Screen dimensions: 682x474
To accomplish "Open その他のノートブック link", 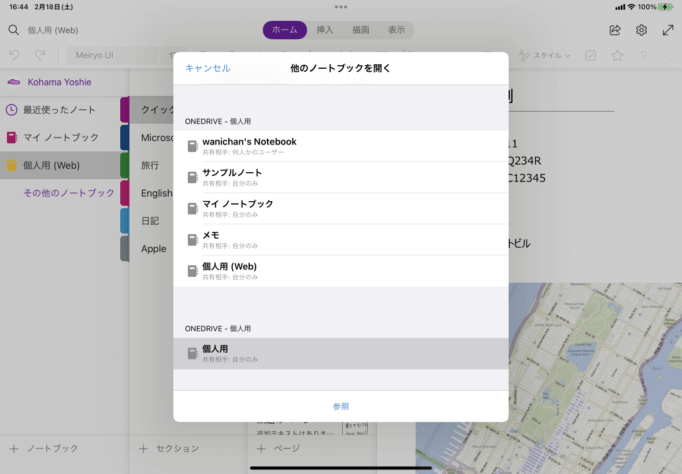I will (69, 193).
